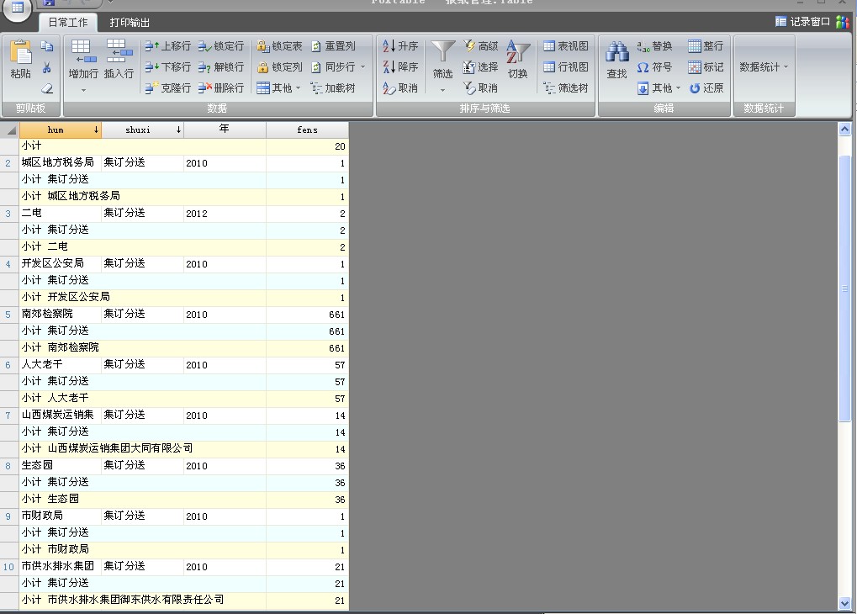Click the Copy icon in clipboard group
Viewport: 857px width, 614px height.
pyautogui.click(x=47, y=46)
